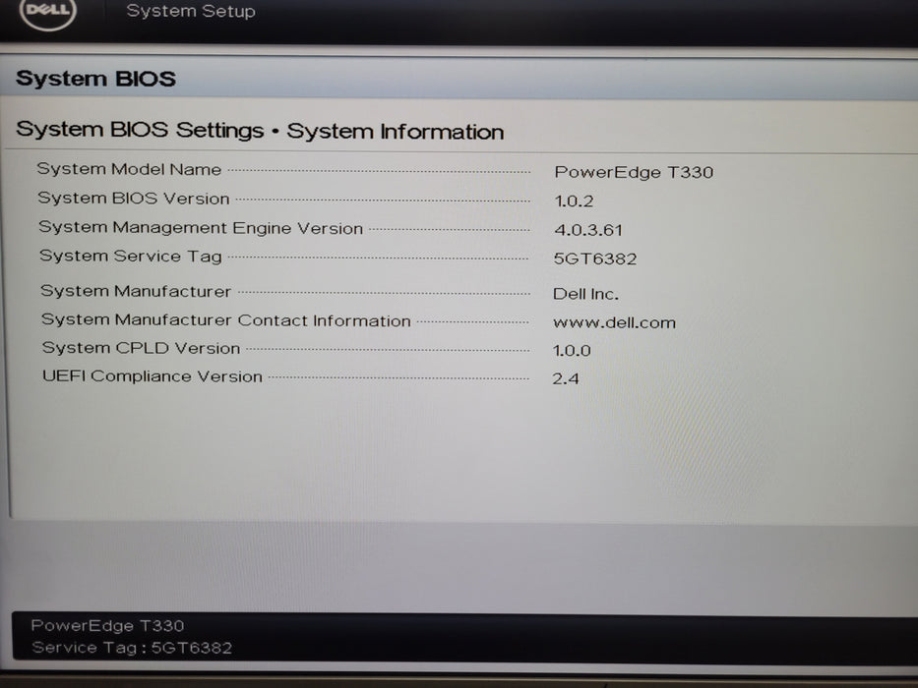Click PowerEdge T330 in the bottom status bar
Screen dimensions: 918x688
[107, 625]
